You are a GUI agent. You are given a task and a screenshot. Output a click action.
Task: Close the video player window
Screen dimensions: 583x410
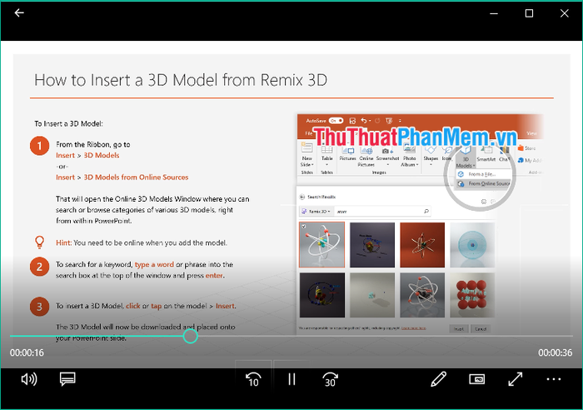[565, 13]
